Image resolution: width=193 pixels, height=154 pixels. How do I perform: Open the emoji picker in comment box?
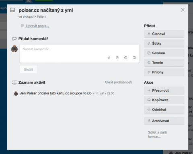125,57
